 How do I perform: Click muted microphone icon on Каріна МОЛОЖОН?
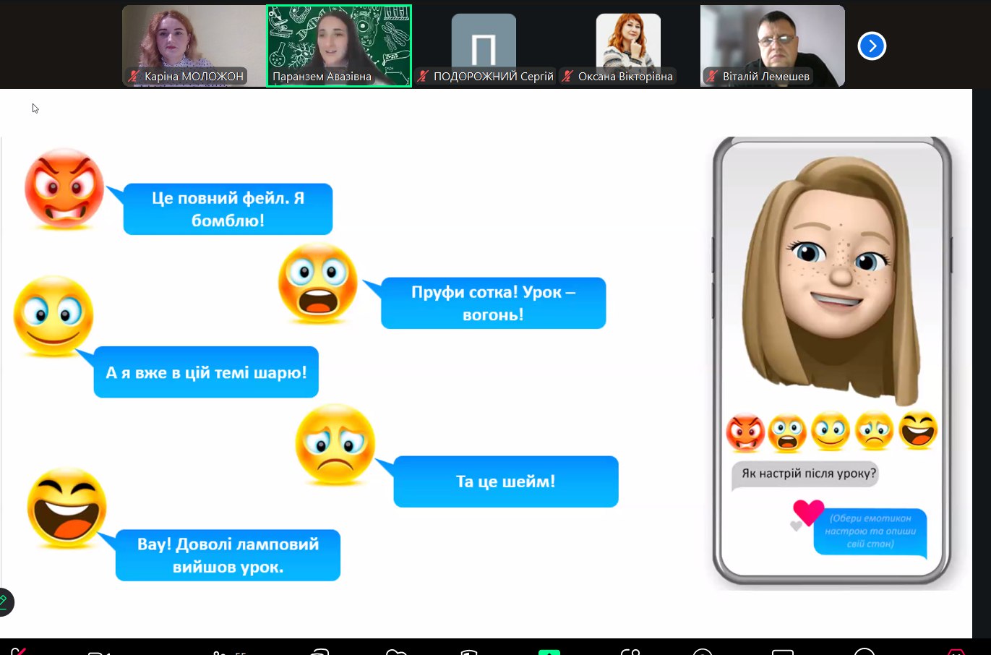(x=134, y=76)
